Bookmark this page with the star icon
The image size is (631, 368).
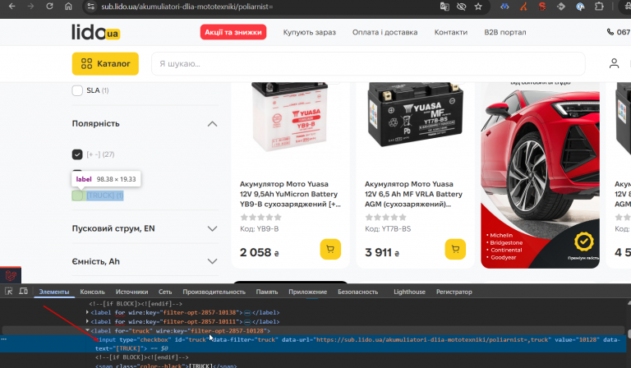478,7
